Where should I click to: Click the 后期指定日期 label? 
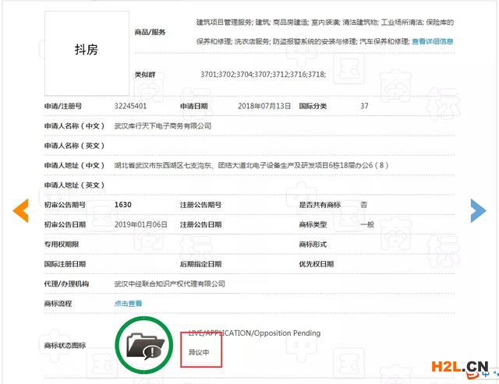click(201, 264)
